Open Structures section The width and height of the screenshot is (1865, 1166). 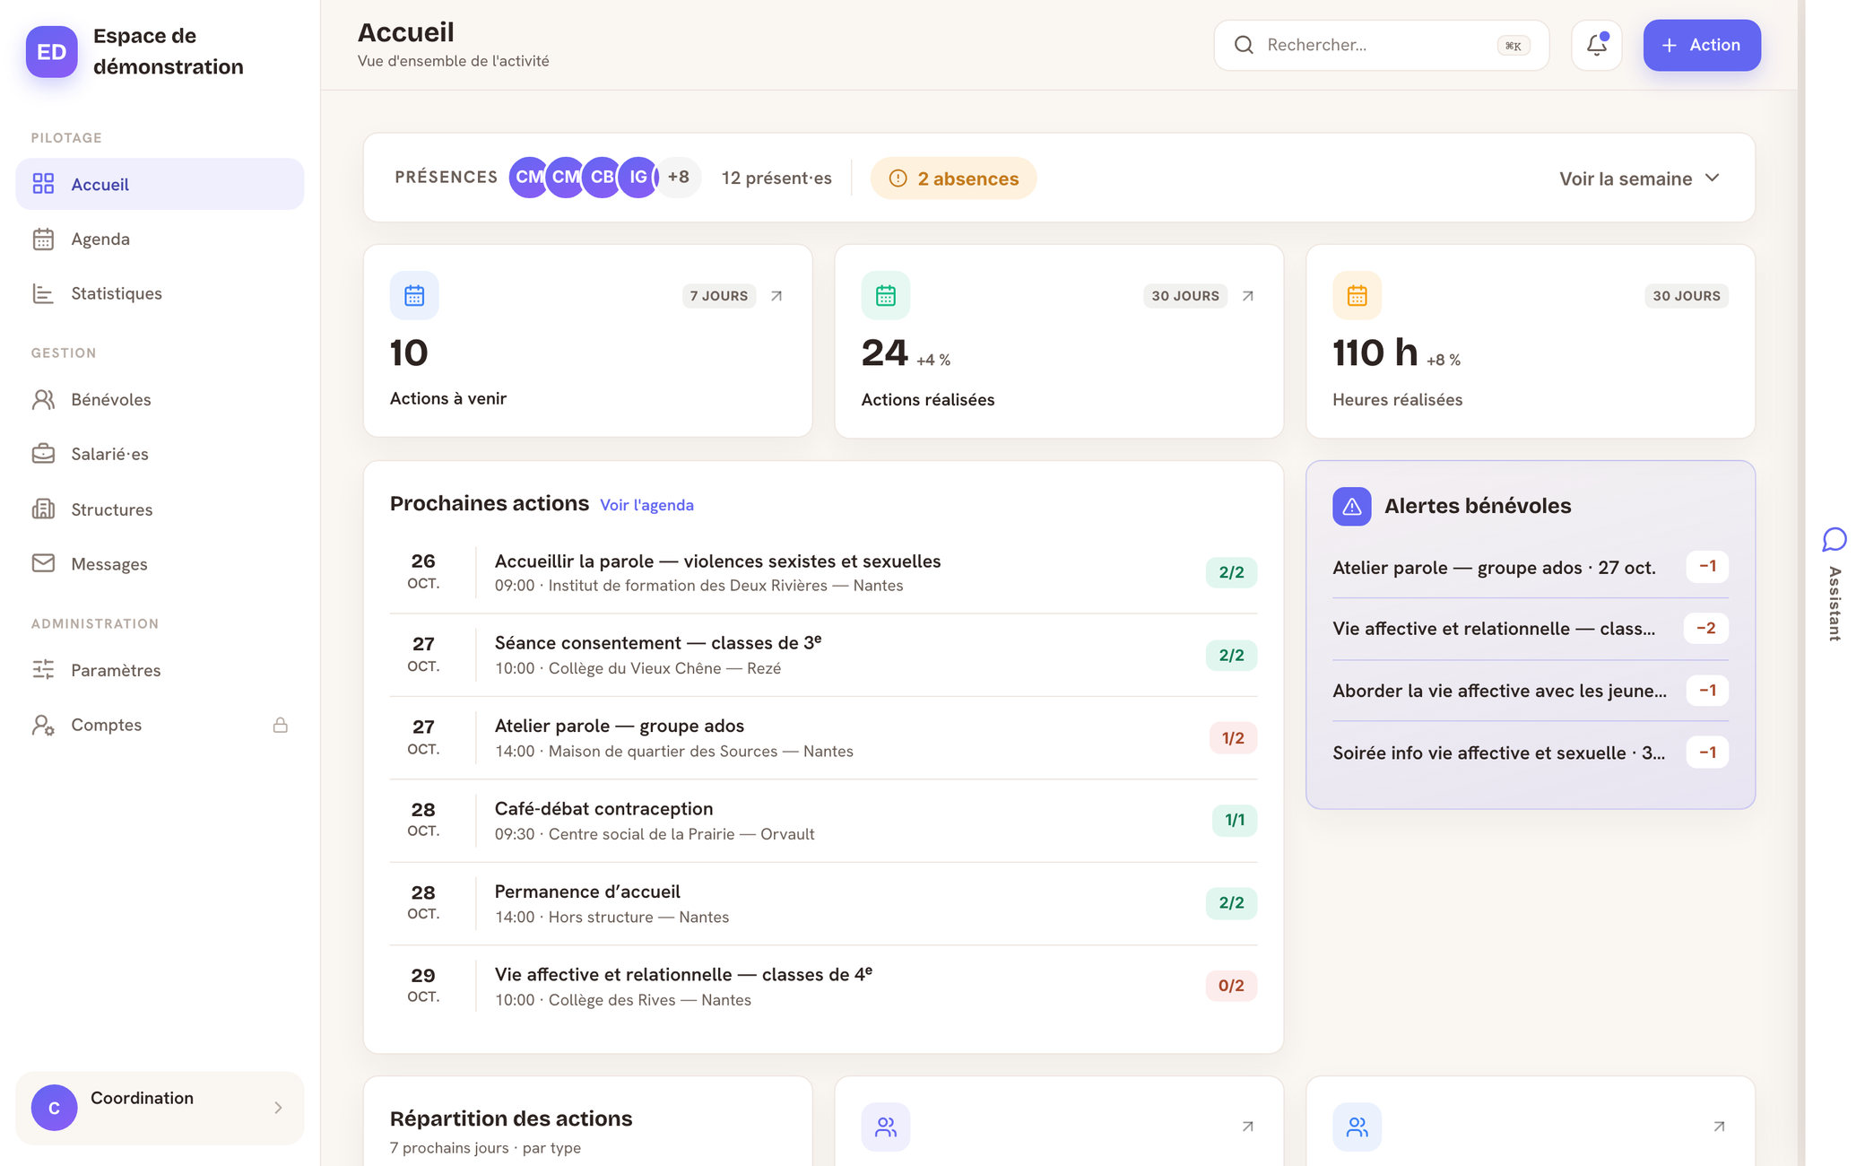point(160,509)
